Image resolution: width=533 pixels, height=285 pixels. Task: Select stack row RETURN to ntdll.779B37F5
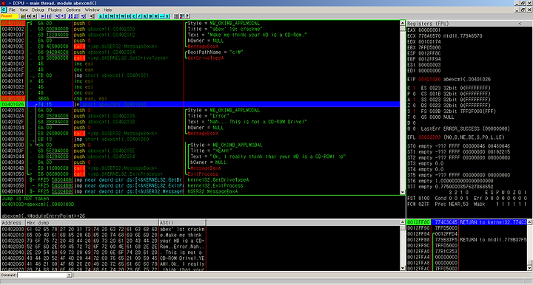pyautogui.click(x=466, y=239)
